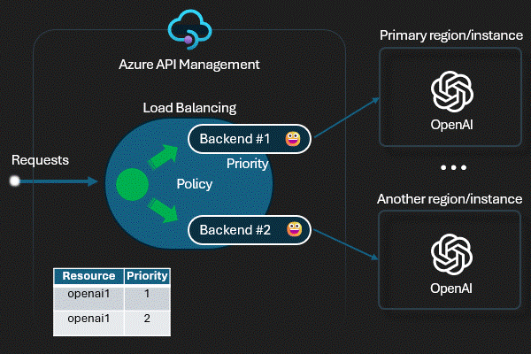
Task: Click the Azure API Management cloud icon
Action: pos(190,29)
